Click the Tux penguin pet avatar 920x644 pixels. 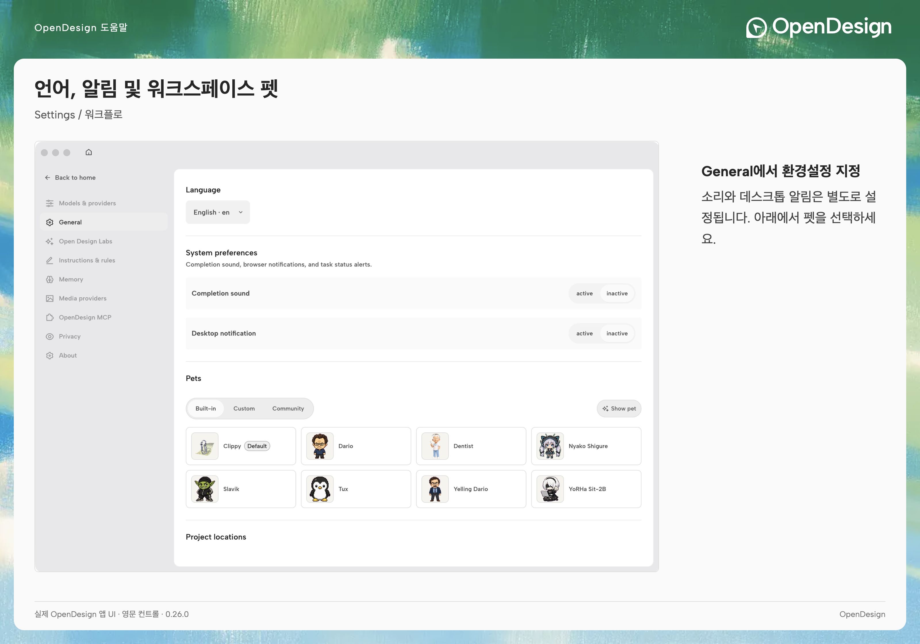(x=320, y=489)
